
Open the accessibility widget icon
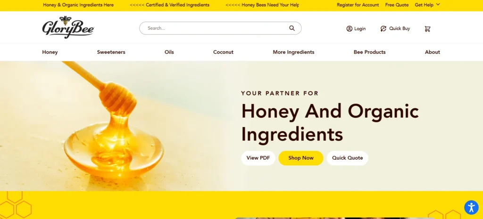[x=471, y=207]
